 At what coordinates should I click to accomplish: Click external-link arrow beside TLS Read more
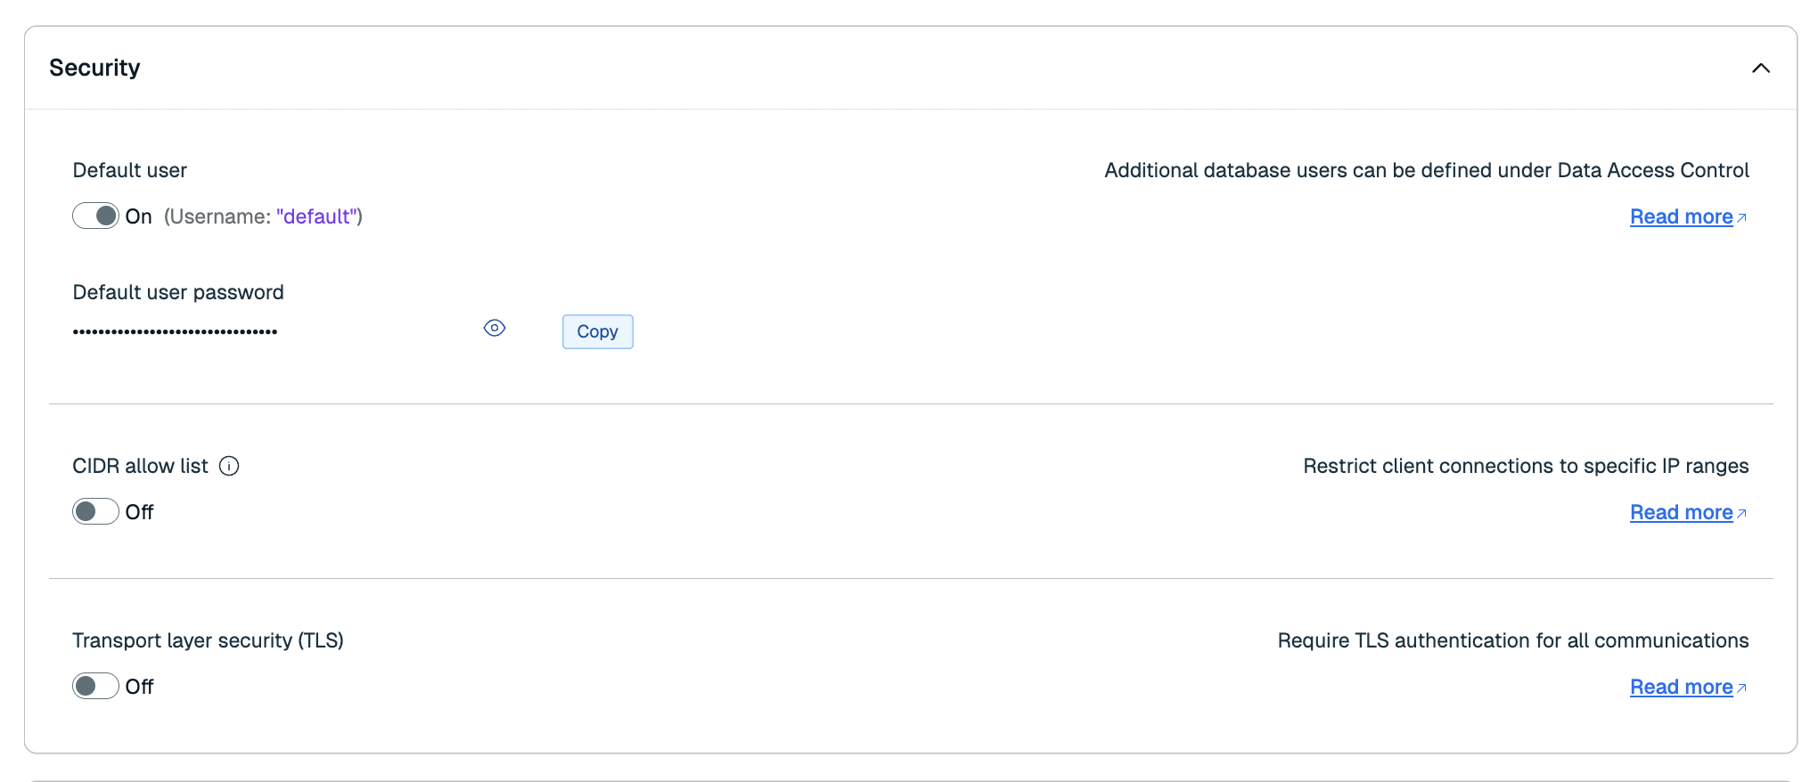[x=1742, y=688]
